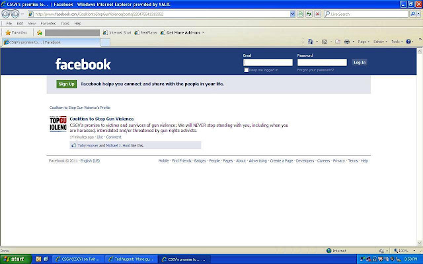Viewport: 423px width, 264px height.
Task: Click the search magnifier button
Action: (x=412, y=14)
